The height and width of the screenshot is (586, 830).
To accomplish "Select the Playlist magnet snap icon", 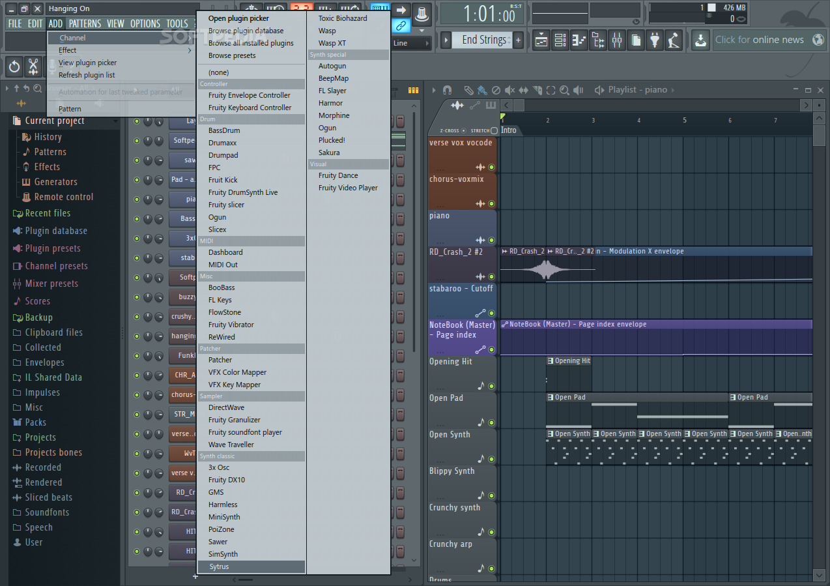I will (x=447, y=90).
